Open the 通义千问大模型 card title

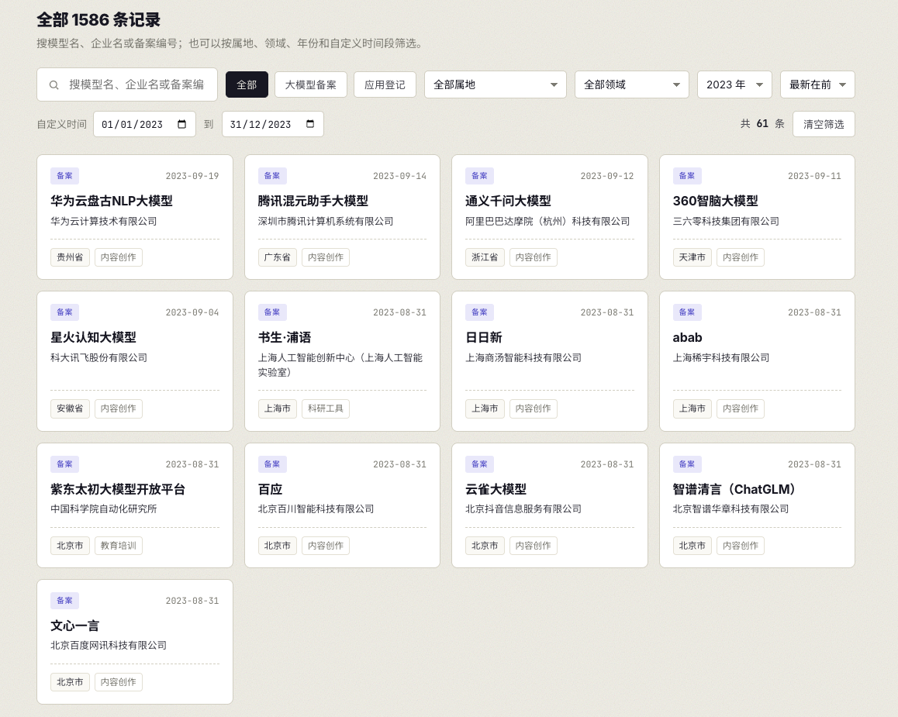point(508,201)
